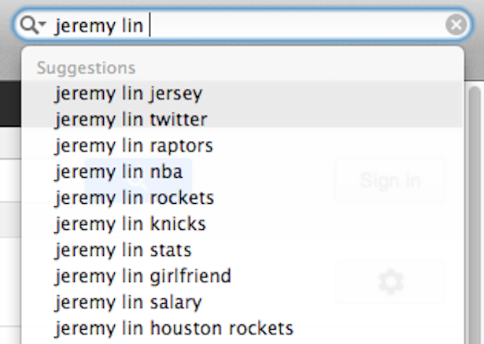Image resolution: width=484 pixels, height=344 pixels.
Task: Pick the jeremy lin nba suggestion
Action: point(242,172)
